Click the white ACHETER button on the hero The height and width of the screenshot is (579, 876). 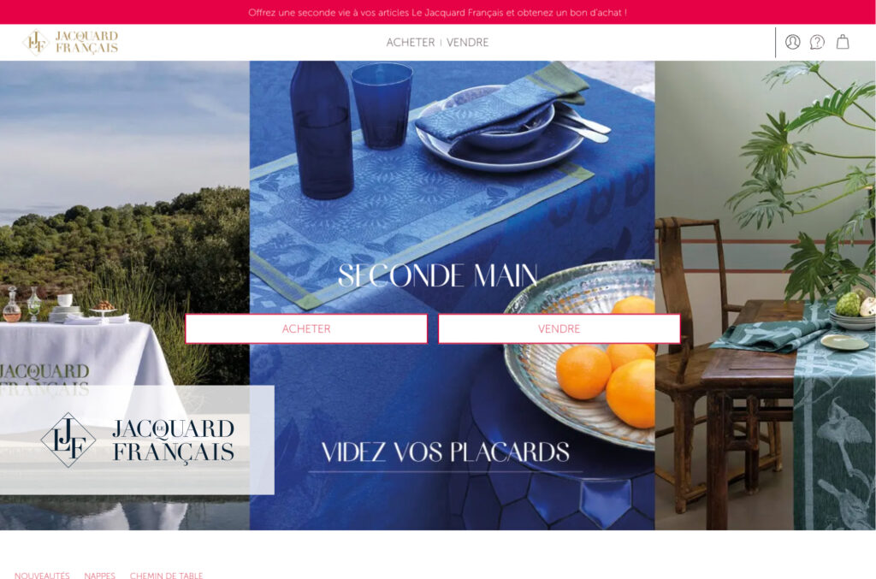pos(306,329)
